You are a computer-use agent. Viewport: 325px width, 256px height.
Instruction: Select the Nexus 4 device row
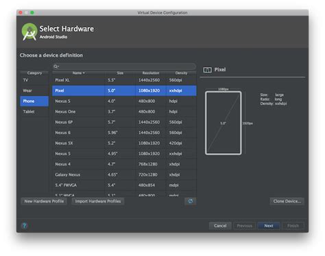click(x=124, y=164)
